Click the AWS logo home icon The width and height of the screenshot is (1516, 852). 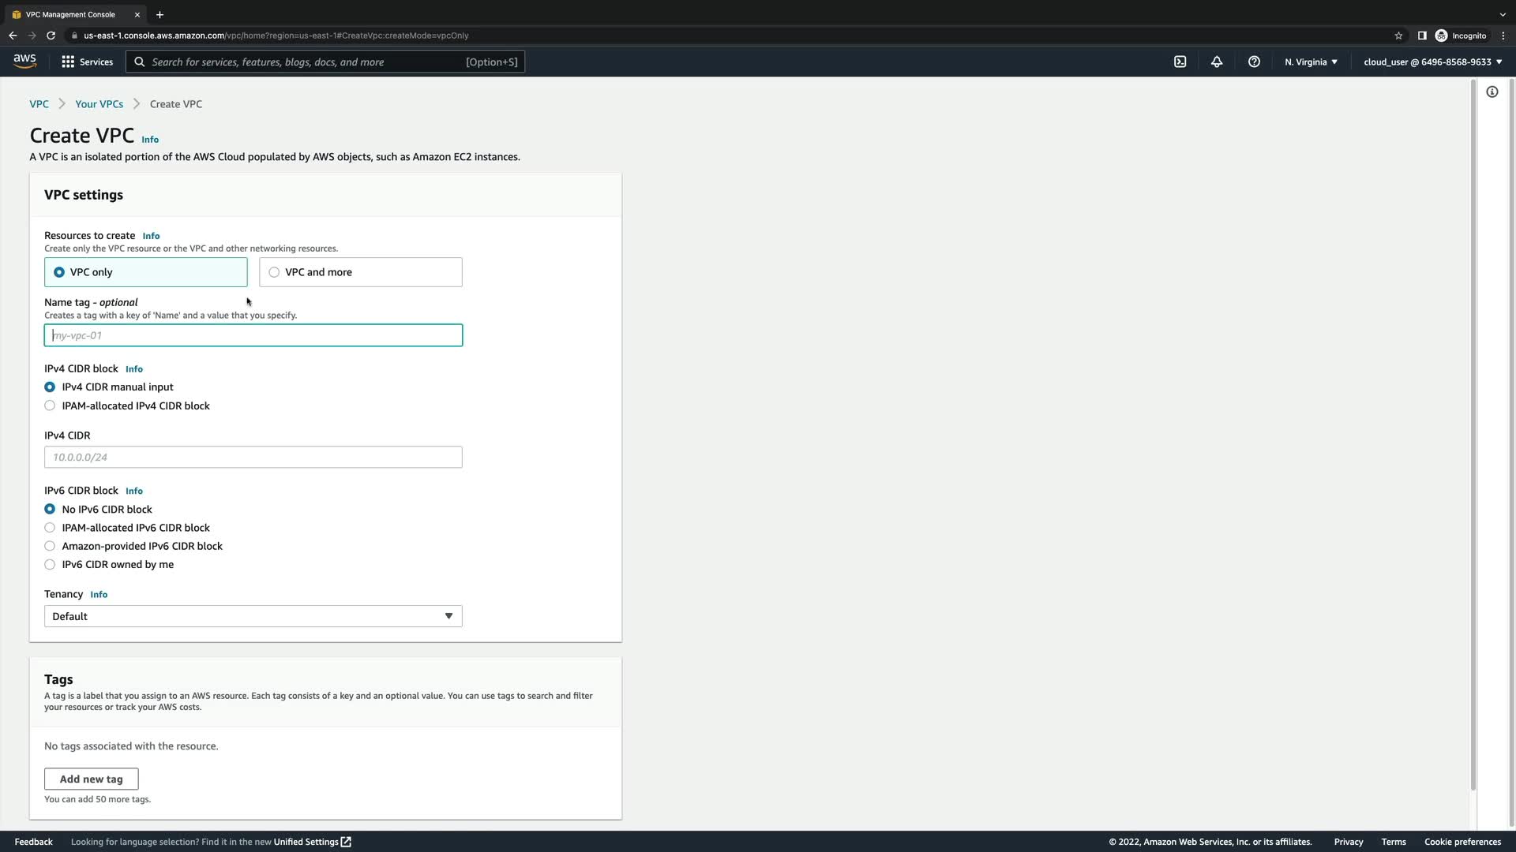point(24,62)
